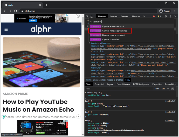Screen dimensions: 179x137
Task: Click the alphr site logo
Action: (x=41, y=29)
